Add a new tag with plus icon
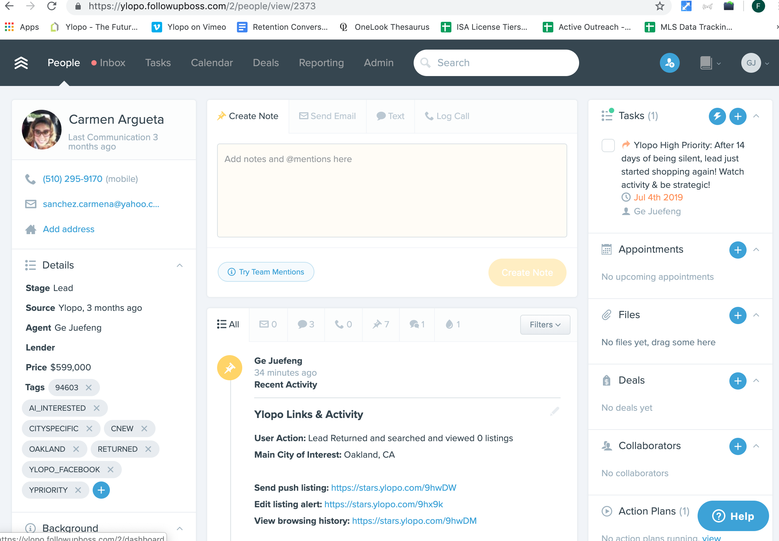 click(x=101, y=490)
